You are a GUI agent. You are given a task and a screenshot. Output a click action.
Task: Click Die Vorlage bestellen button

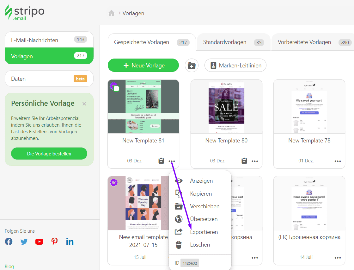49,153
